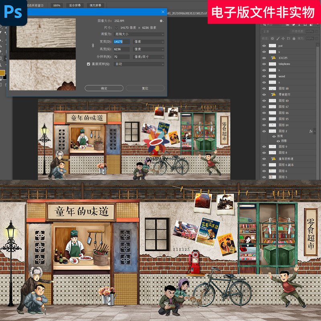The image size is (321, 321).
Task: Open the resolution unit 像素/英寸 dropdown
Action: (x=148, y=57)
